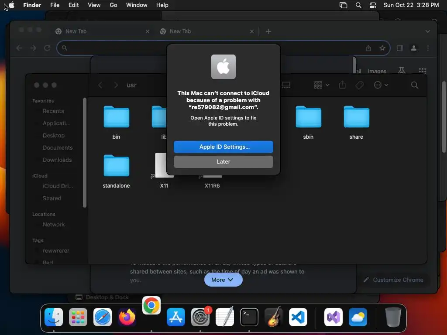Image resolution: width=447 pixels, height=335 pixels.
Task: Click the Finder Edit Tags icon
Action: [360, 85]
